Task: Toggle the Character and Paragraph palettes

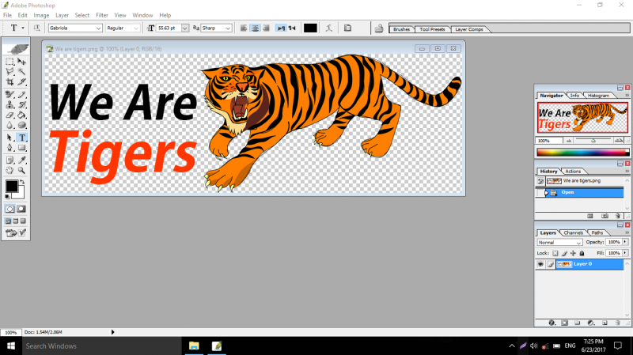Action: pos(347,28)
